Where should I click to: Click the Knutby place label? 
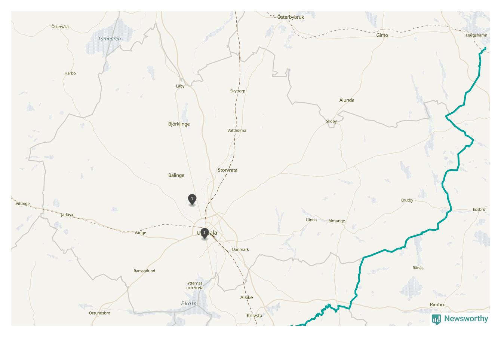click(407, 200)
